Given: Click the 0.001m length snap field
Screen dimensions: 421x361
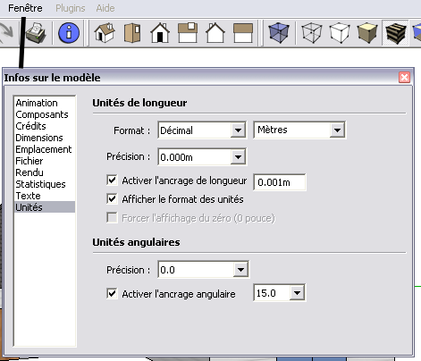Looking at the screenshot, I should point(280,182).
